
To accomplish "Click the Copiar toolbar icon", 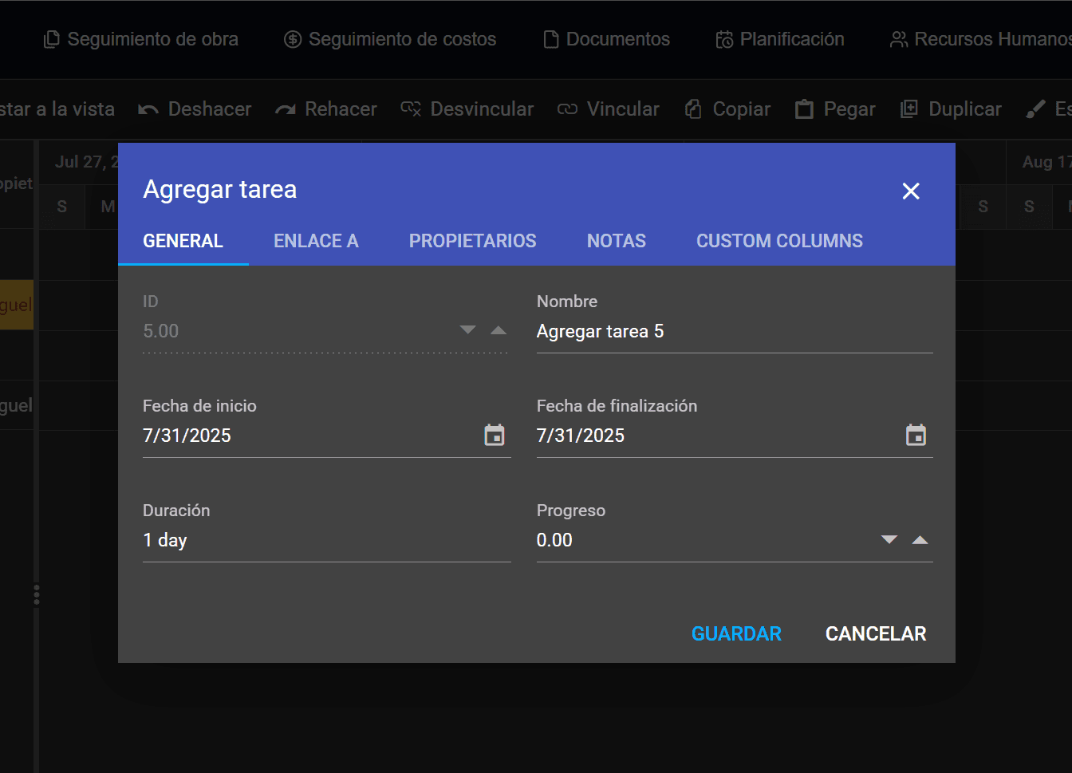I will (x=693, y=109).
